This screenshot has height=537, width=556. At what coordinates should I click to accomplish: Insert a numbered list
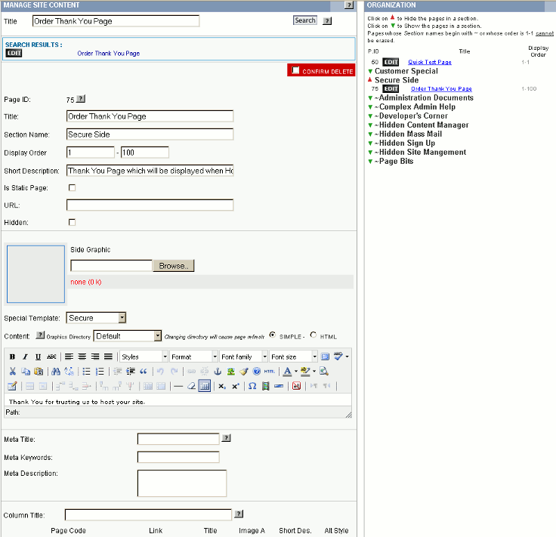100,371
